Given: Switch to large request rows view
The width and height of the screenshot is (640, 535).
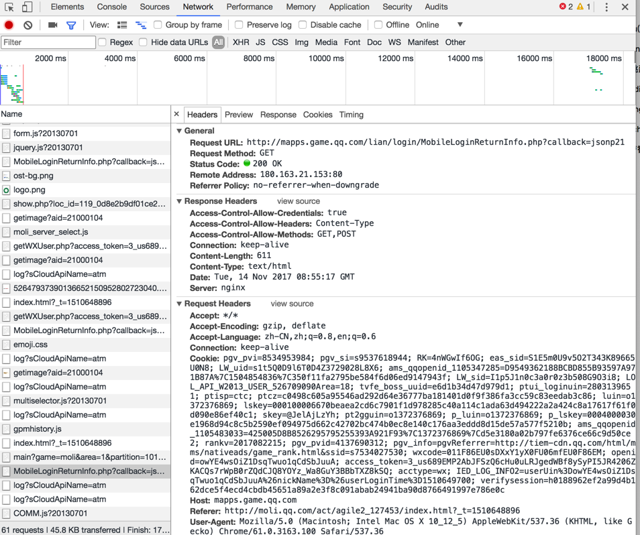Looking at the screenshot, I should [122, 25].
